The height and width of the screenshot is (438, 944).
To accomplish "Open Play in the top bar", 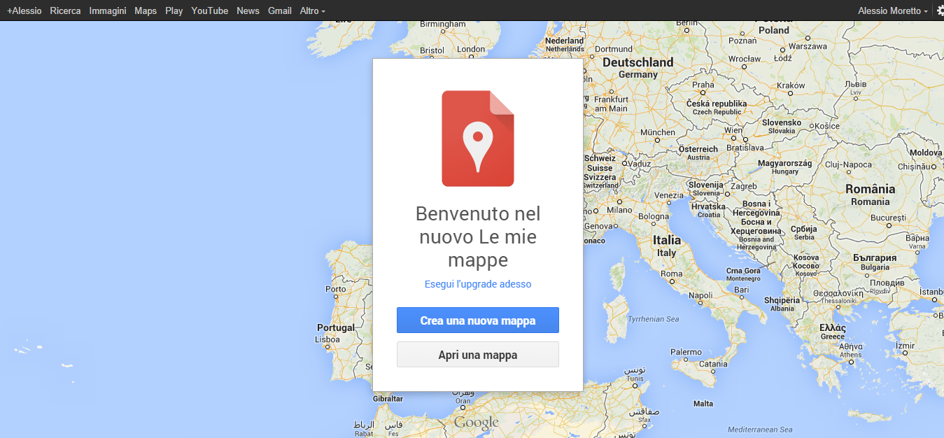I will (174, 10).
